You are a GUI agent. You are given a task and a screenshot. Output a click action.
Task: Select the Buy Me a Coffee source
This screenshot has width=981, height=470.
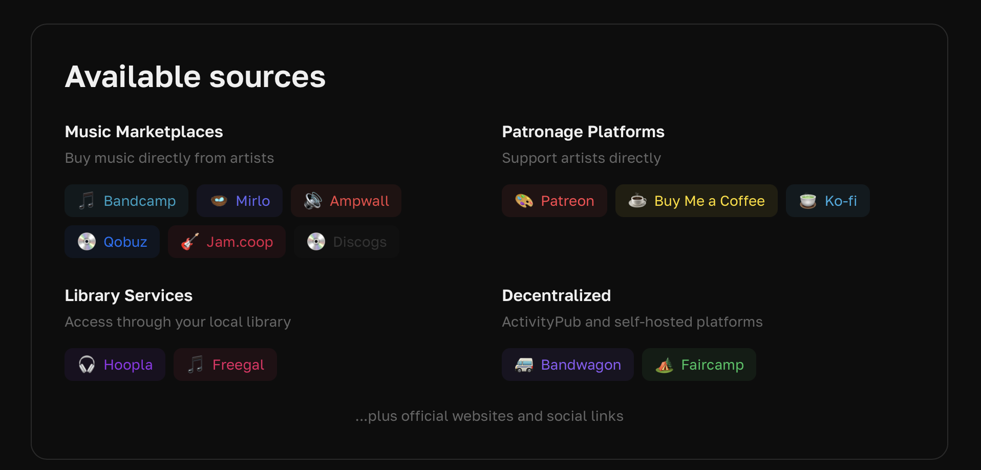(696, 201)
